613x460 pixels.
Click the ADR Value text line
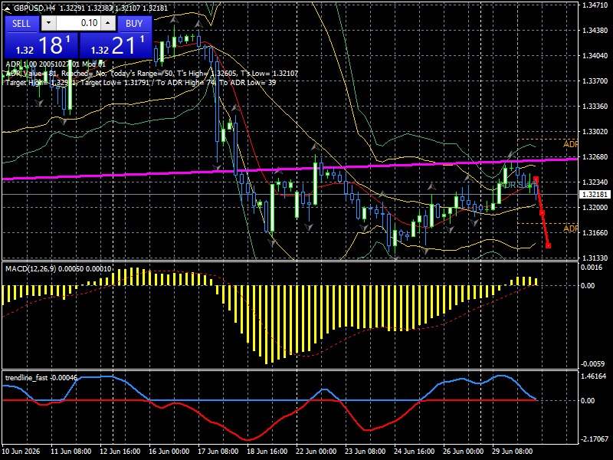point(152,73)
